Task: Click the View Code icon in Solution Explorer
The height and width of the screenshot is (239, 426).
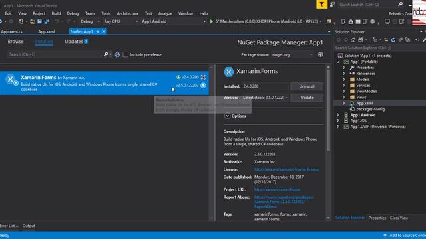Action: click(x=417, y=40)
